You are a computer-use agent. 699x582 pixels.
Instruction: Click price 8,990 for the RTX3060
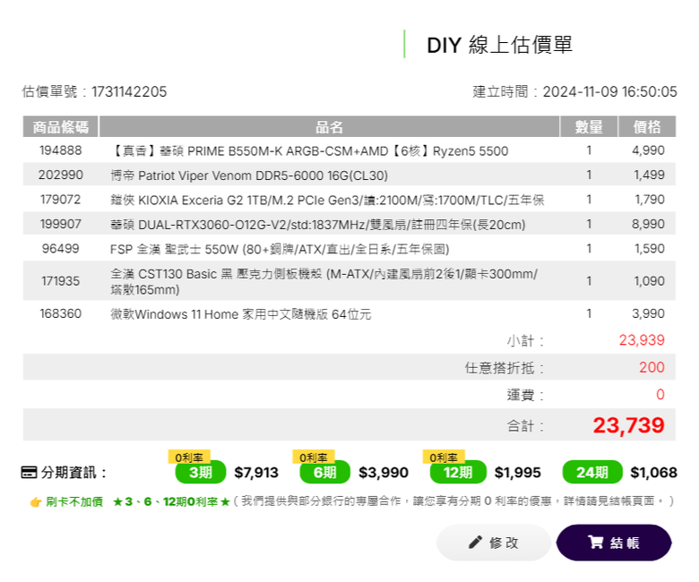(x=648, y=224)
